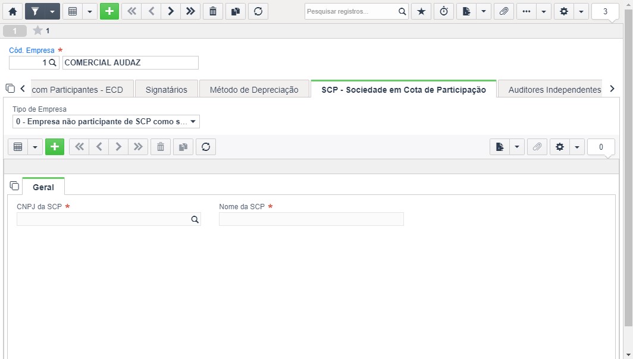
Task: Duplicate record using top copy icon
Action: (236, 11)
